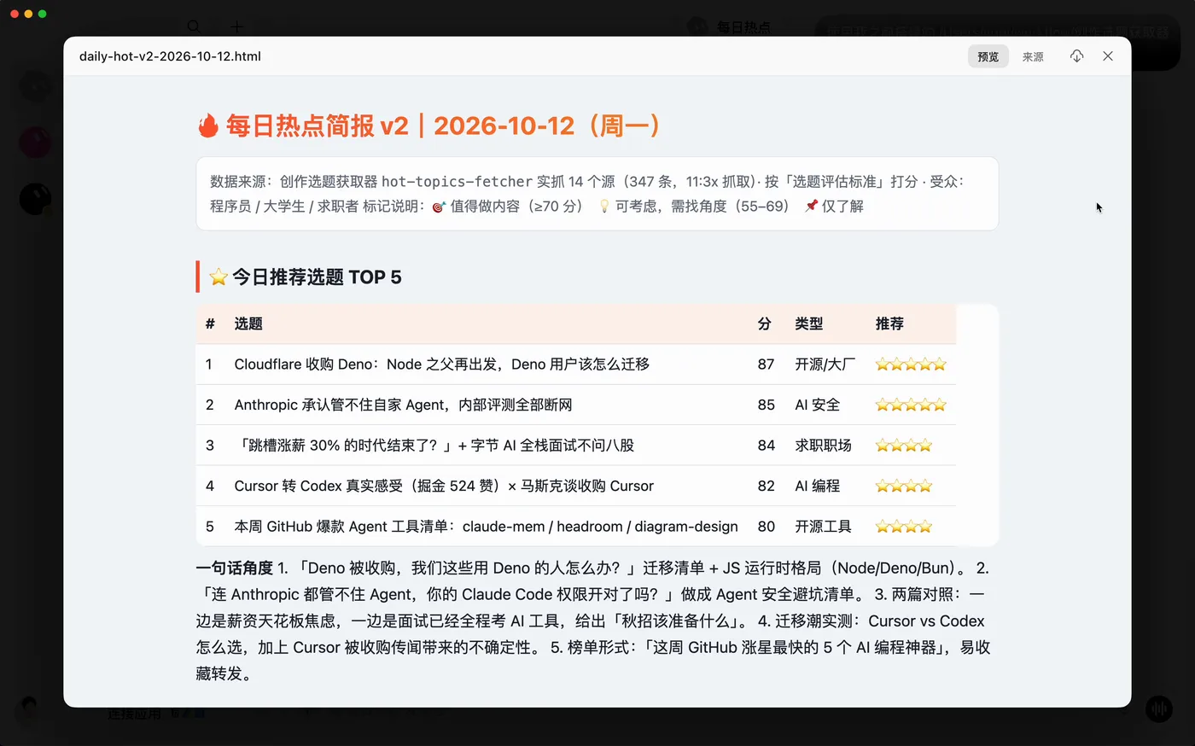Click the file name daily-hot-v2-2026-10-12.html
The height and width of the screenshot is (746, 1195).
pyautogui.click(x=170, y=56)
